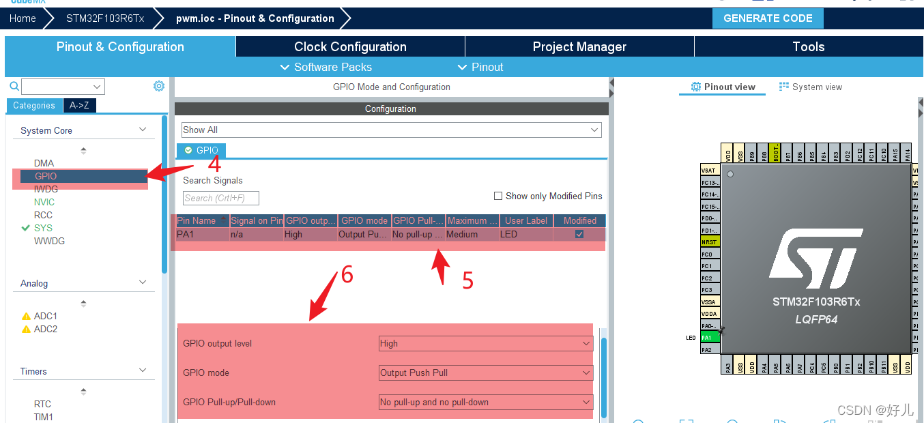Collapse the left panel with the divider arrow

tap(611, 83)
